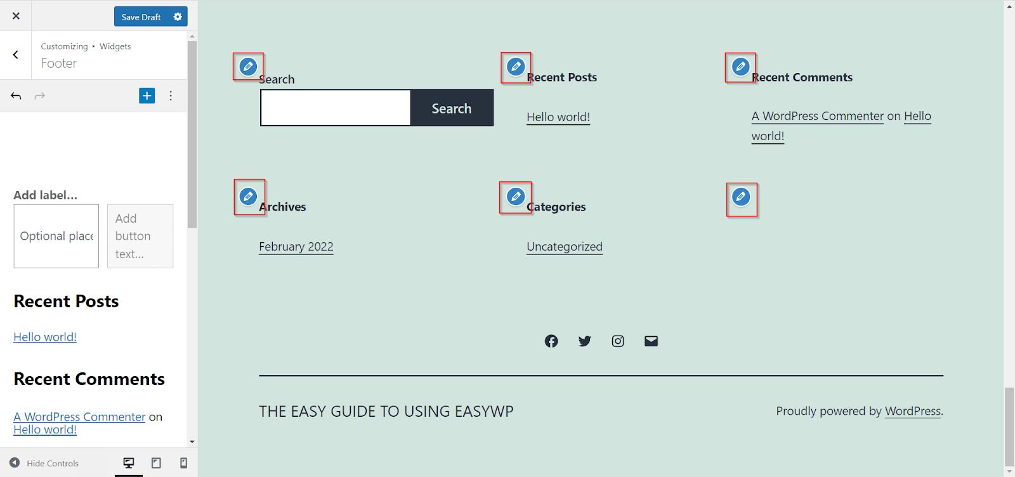The width and height of the screenshot is (1015, 477).
Task: Open the Facebook social icon
Action: [x=551, y=341]
